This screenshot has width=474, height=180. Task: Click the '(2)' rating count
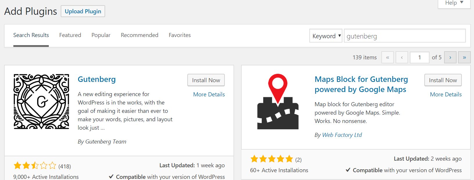coord(299,160)
